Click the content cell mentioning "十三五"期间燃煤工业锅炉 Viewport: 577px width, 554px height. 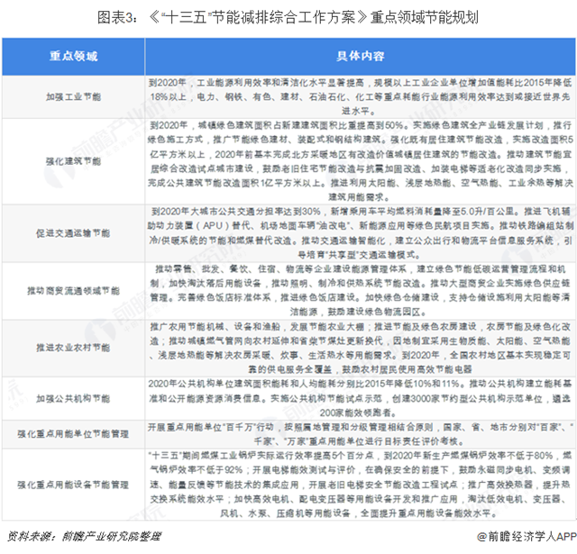pos(358,484)
